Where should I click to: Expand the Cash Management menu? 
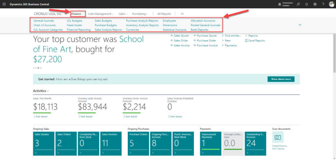[x=101, y=14]
